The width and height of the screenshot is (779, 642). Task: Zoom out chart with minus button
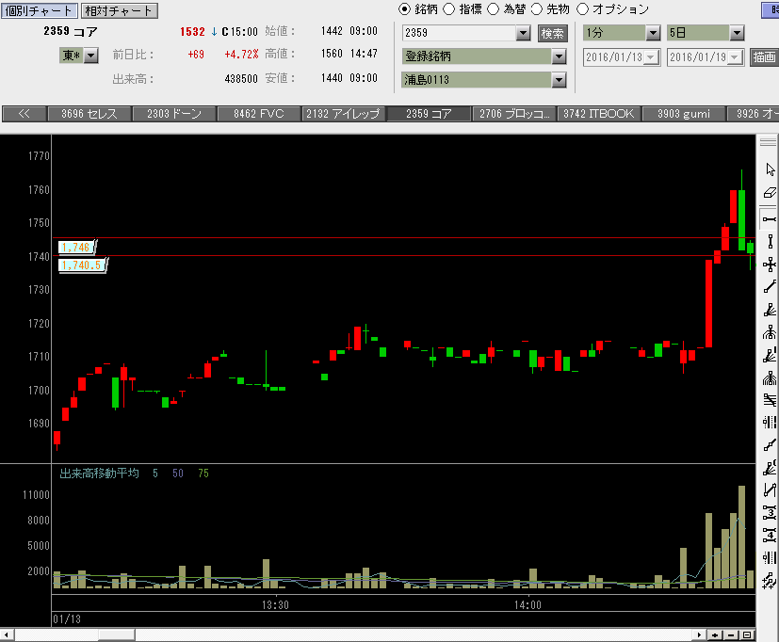731,635
